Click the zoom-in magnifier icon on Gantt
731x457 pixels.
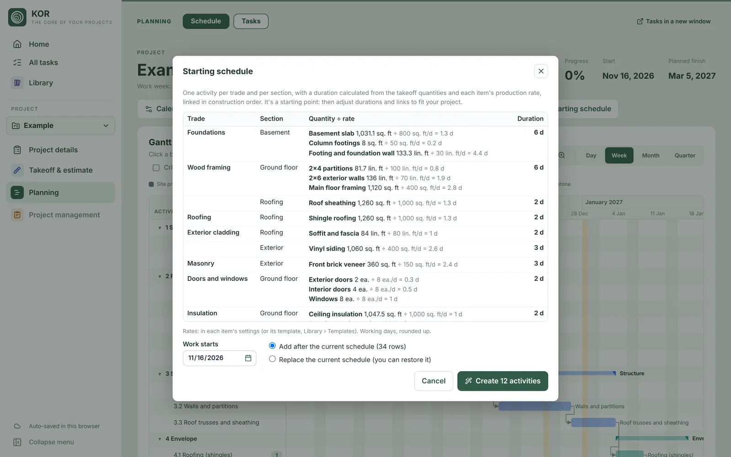(562, 155)
